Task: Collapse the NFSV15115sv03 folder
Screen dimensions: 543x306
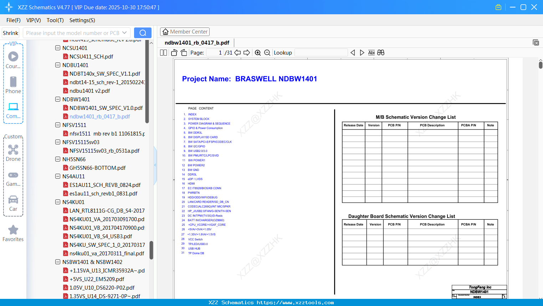Action: [58, 142]
